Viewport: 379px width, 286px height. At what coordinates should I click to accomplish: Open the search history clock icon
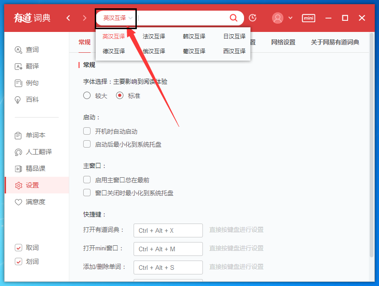(x=252, y=18)
